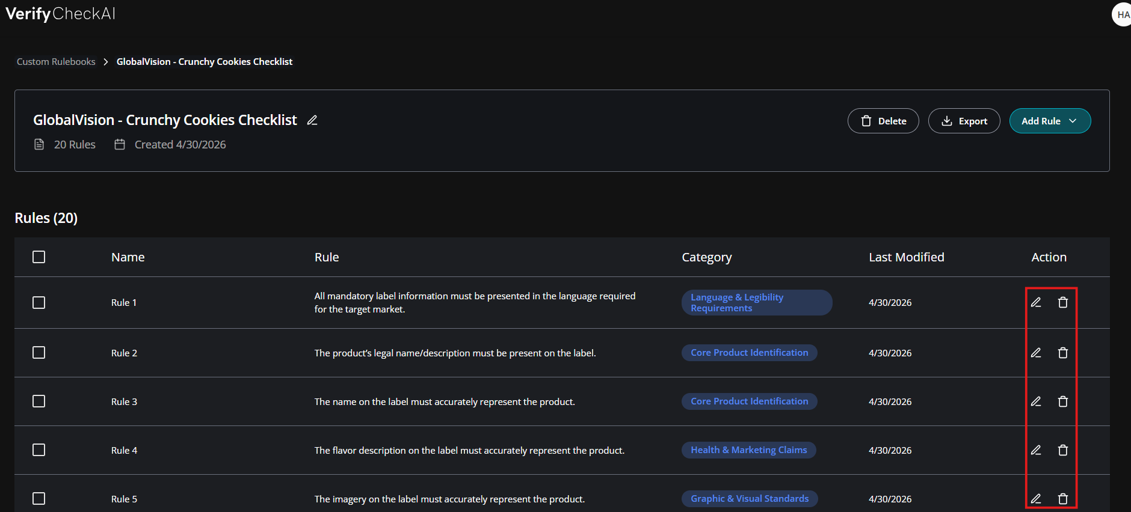Click the VerifyCheckAI logo
This screenshot has width=1131, height=512.
point(60,14)
